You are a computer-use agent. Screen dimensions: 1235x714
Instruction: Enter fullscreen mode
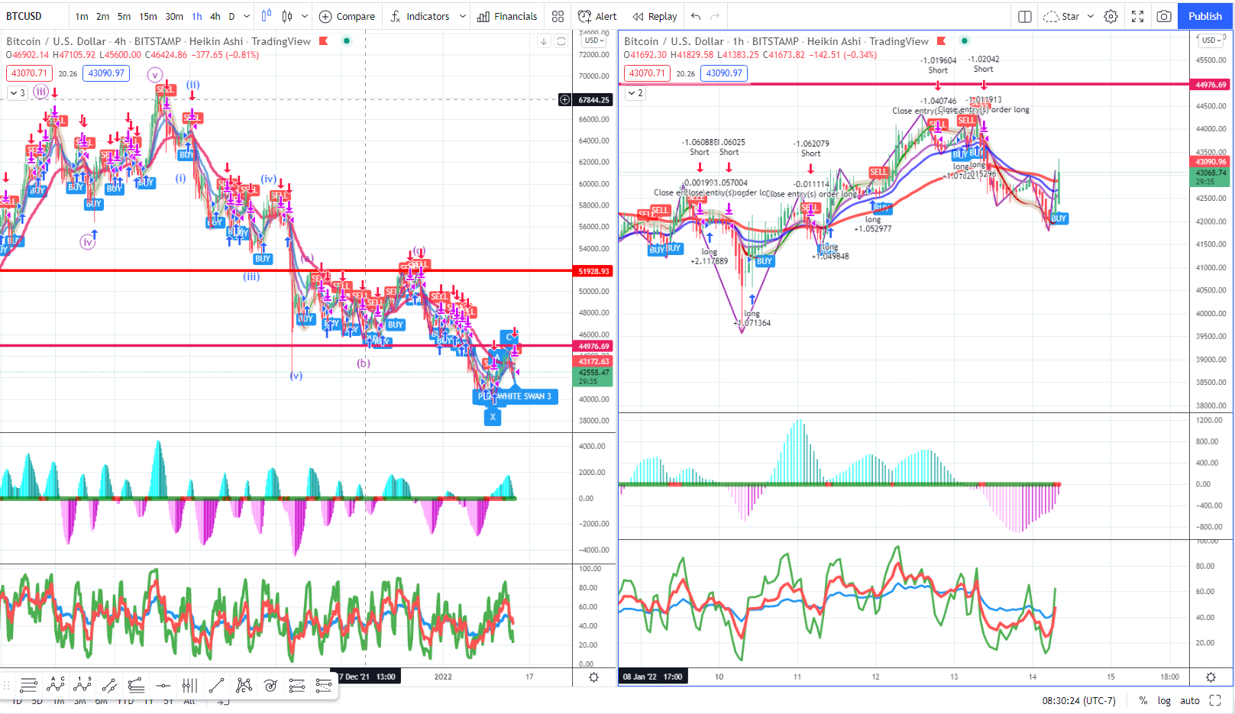[x=1137, y=16]
